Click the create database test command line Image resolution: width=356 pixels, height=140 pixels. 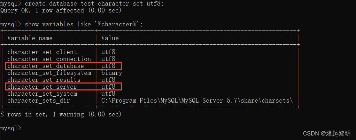pos(82,3)
